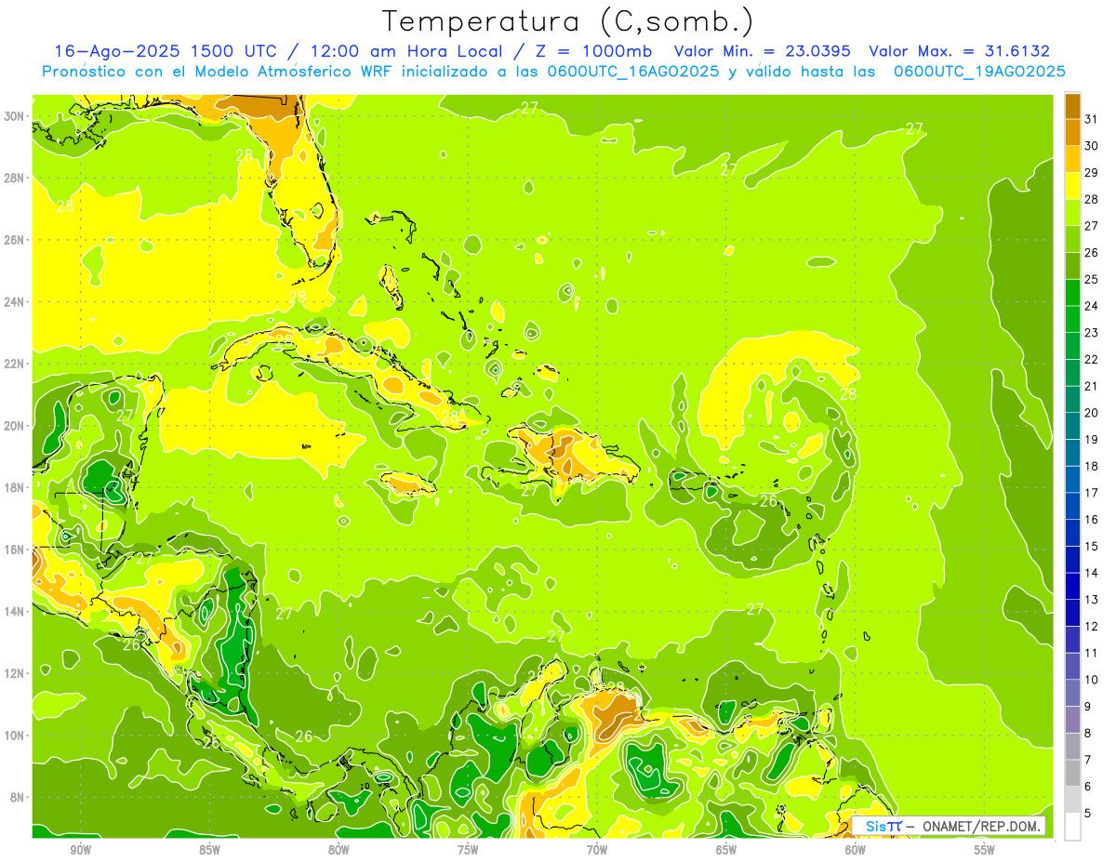Click the dark orange top swatch above 31

click(x=1072, y=105)
